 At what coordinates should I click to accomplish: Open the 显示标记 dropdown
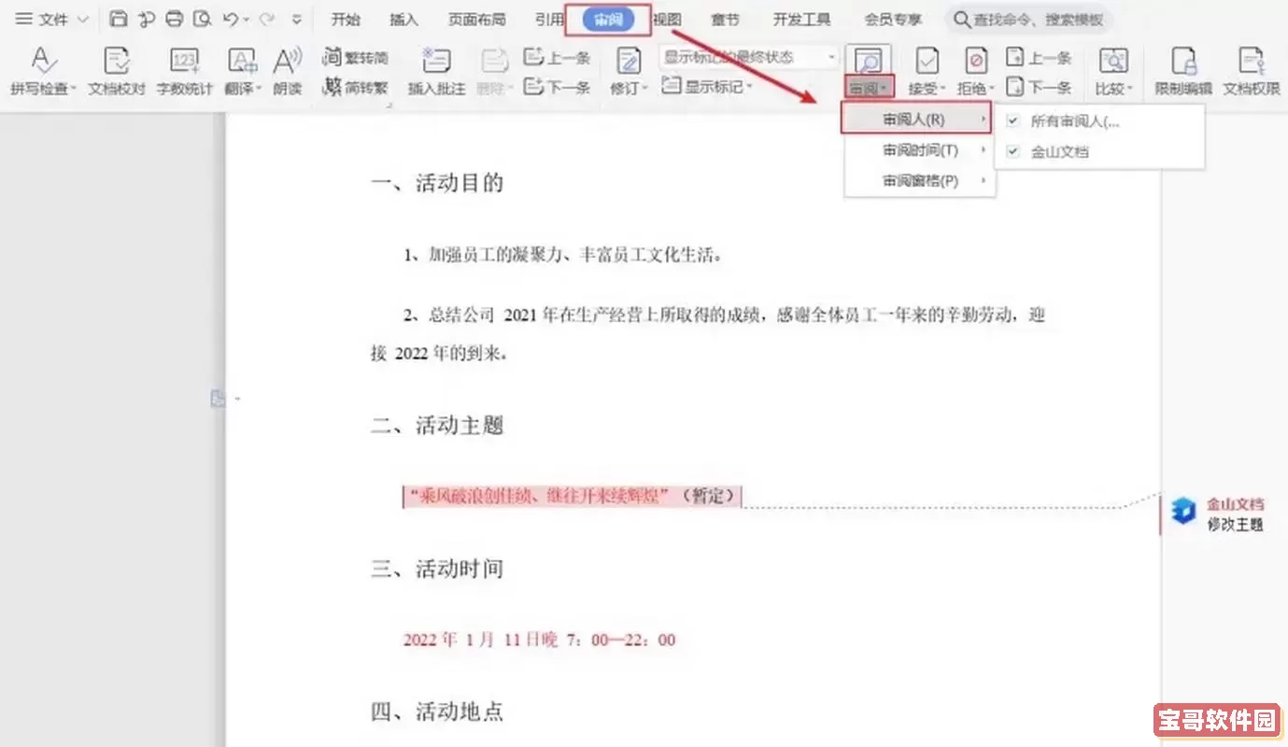[708, 87]
